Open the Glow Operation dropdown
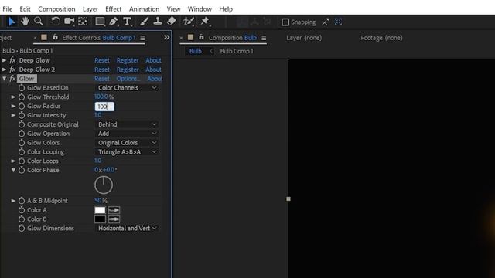495x278 pixels. tap(127, 134)
